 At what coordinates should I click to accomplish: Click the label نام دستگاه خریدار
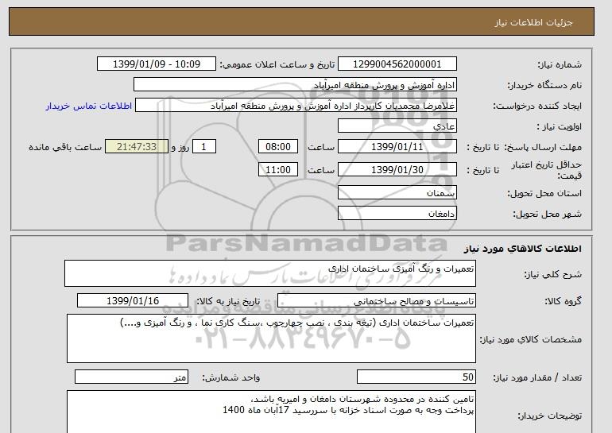coord(544,85)
